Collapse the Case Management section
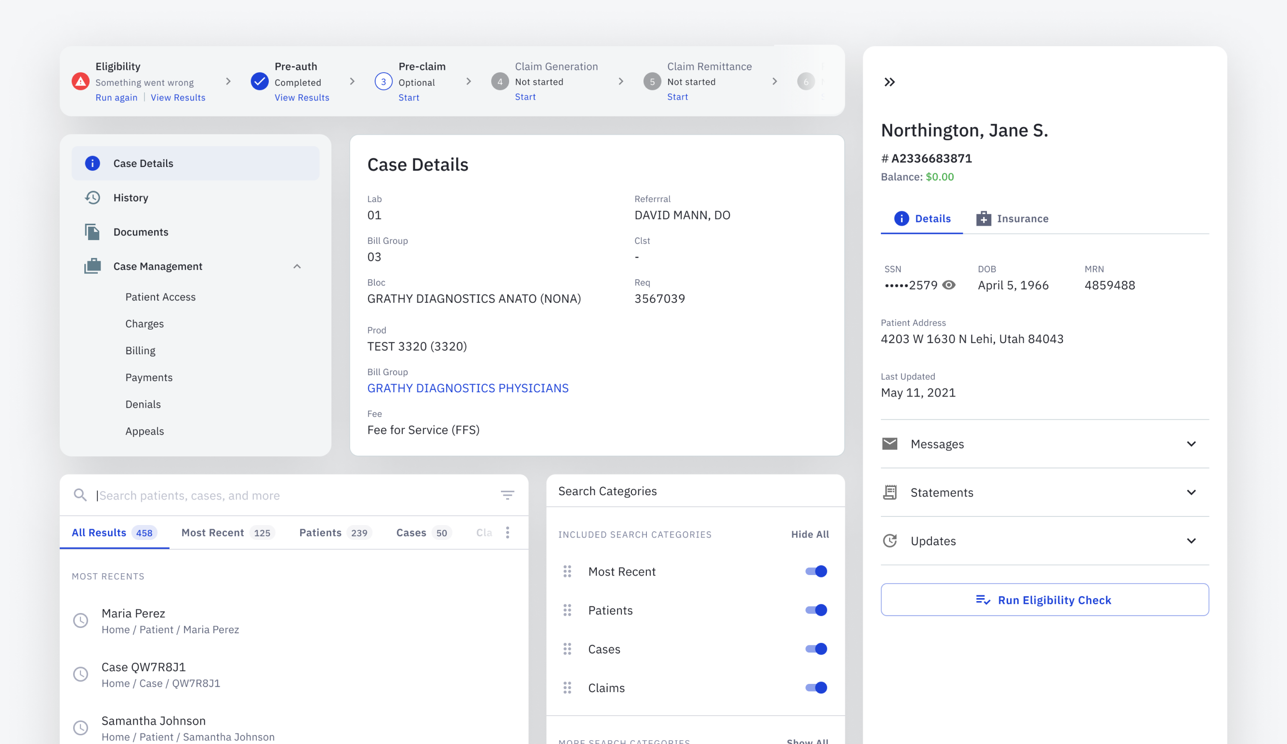This screenshot has height=744, width=1287. (x=297, y=266)
